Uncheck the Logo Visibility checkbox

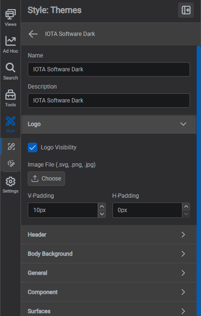(33, 147)
